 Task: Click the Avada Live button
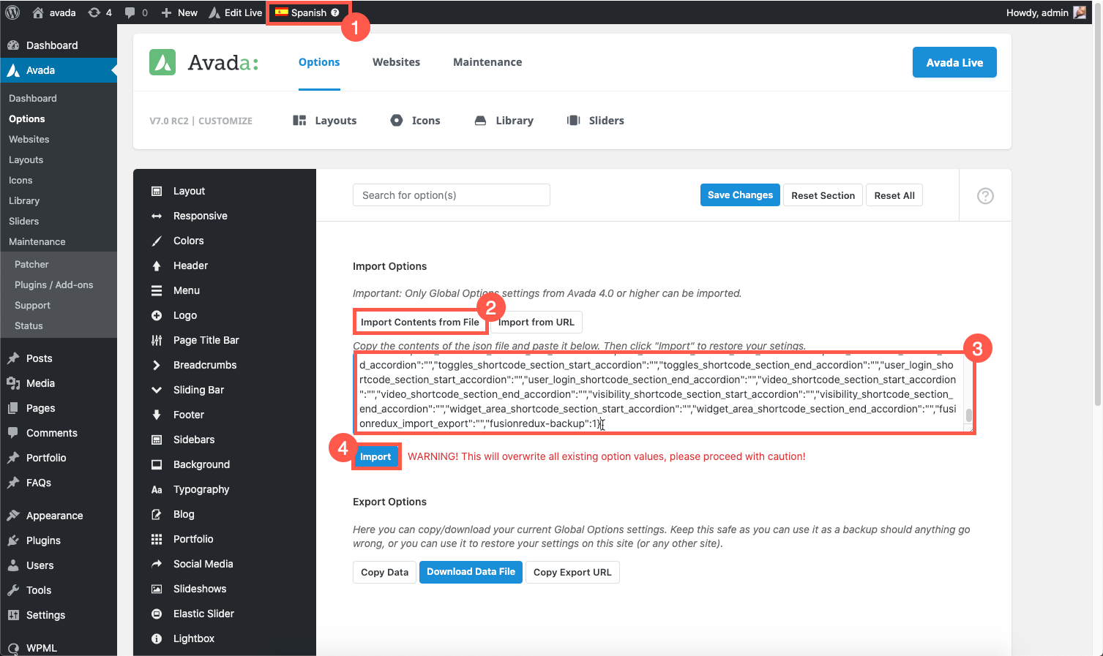point(954,62)
